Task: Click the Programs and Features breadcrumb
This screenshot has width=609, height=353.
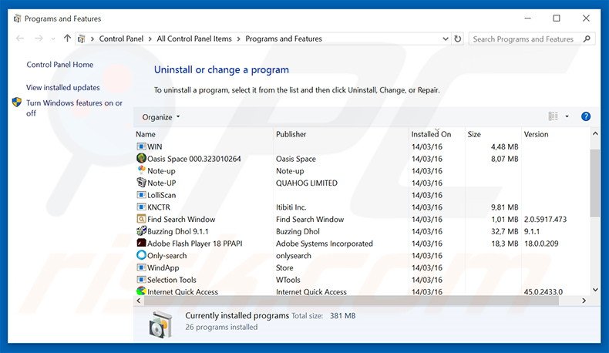Action: [x=284, y=39]
